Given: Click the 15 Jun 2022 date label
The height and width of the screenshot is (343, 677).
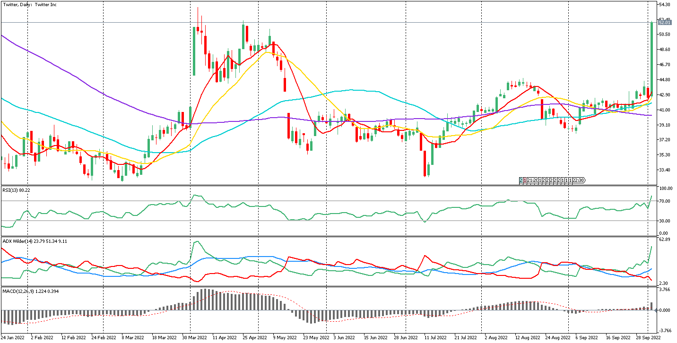Looking at the screenshot, I should 376,338.
